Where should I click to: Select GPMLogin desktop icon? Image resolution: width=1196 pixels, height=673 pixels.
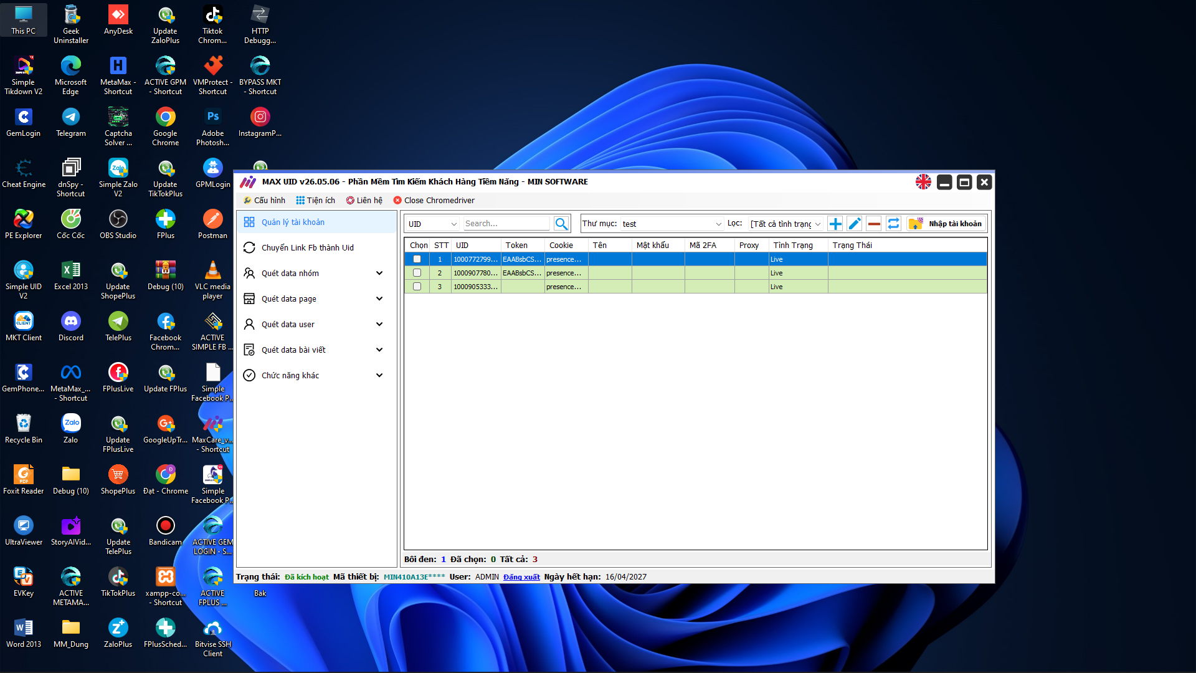pos(213,173)
